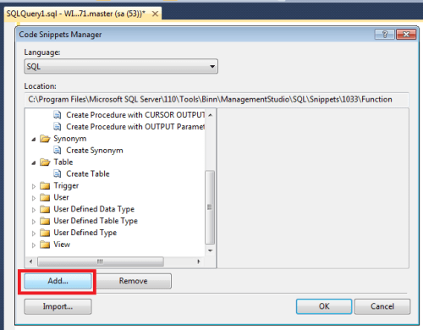Select the Synonym folder label
The height and width of the screenshot is (330, 423).
(x=70, y=139)
